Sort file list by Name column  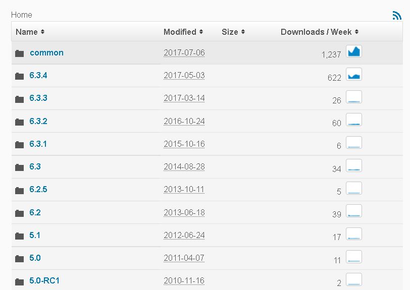click(x=30, y=32)
